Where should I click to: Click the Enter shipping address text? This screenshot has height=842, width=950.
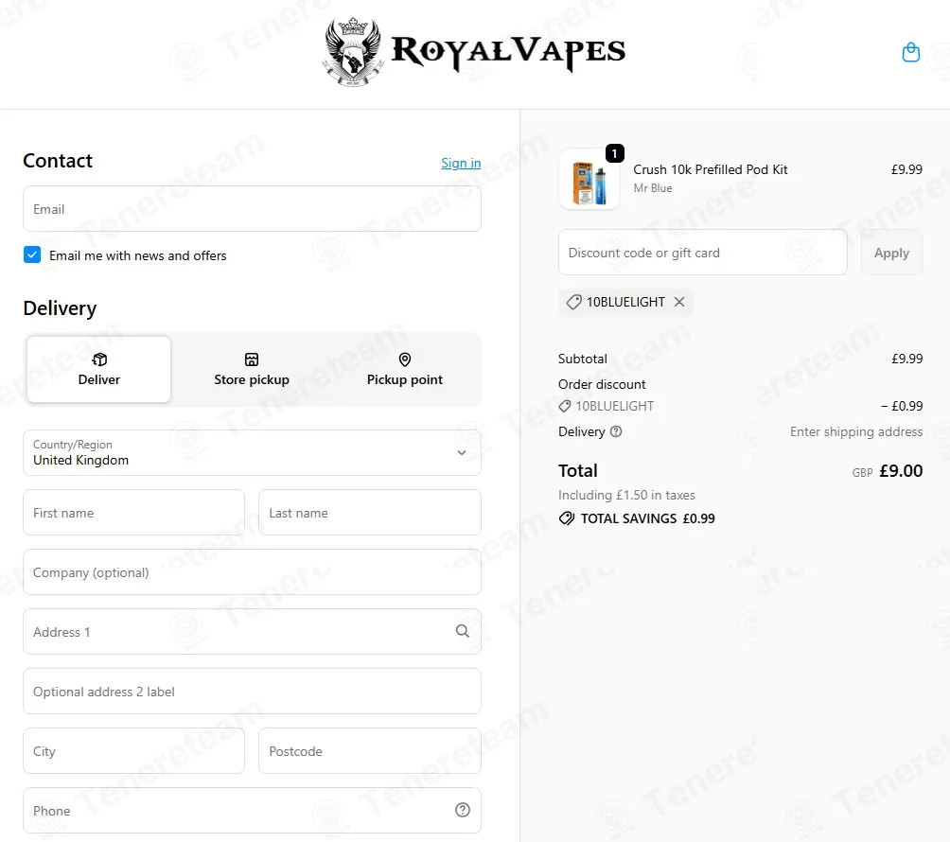coord(856,432)
